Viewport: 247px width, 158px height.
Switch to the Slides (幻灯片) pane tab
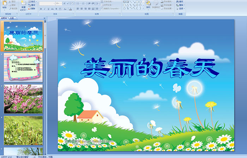click(x=4, y=18)
